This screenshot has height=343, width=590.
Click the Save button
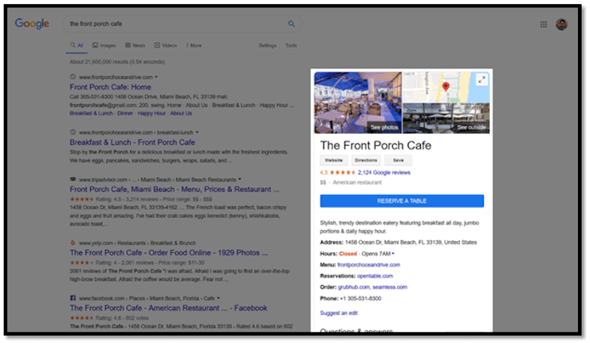click(x=398, y=160)
